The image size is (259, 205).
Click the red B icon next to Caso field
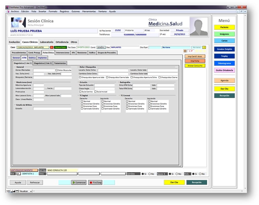(52, 47)
